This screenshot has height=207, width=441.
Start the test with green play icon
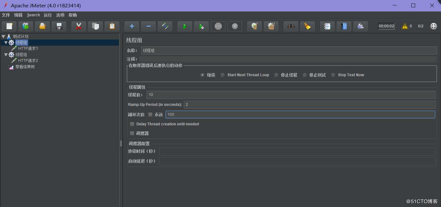point(185,26)
